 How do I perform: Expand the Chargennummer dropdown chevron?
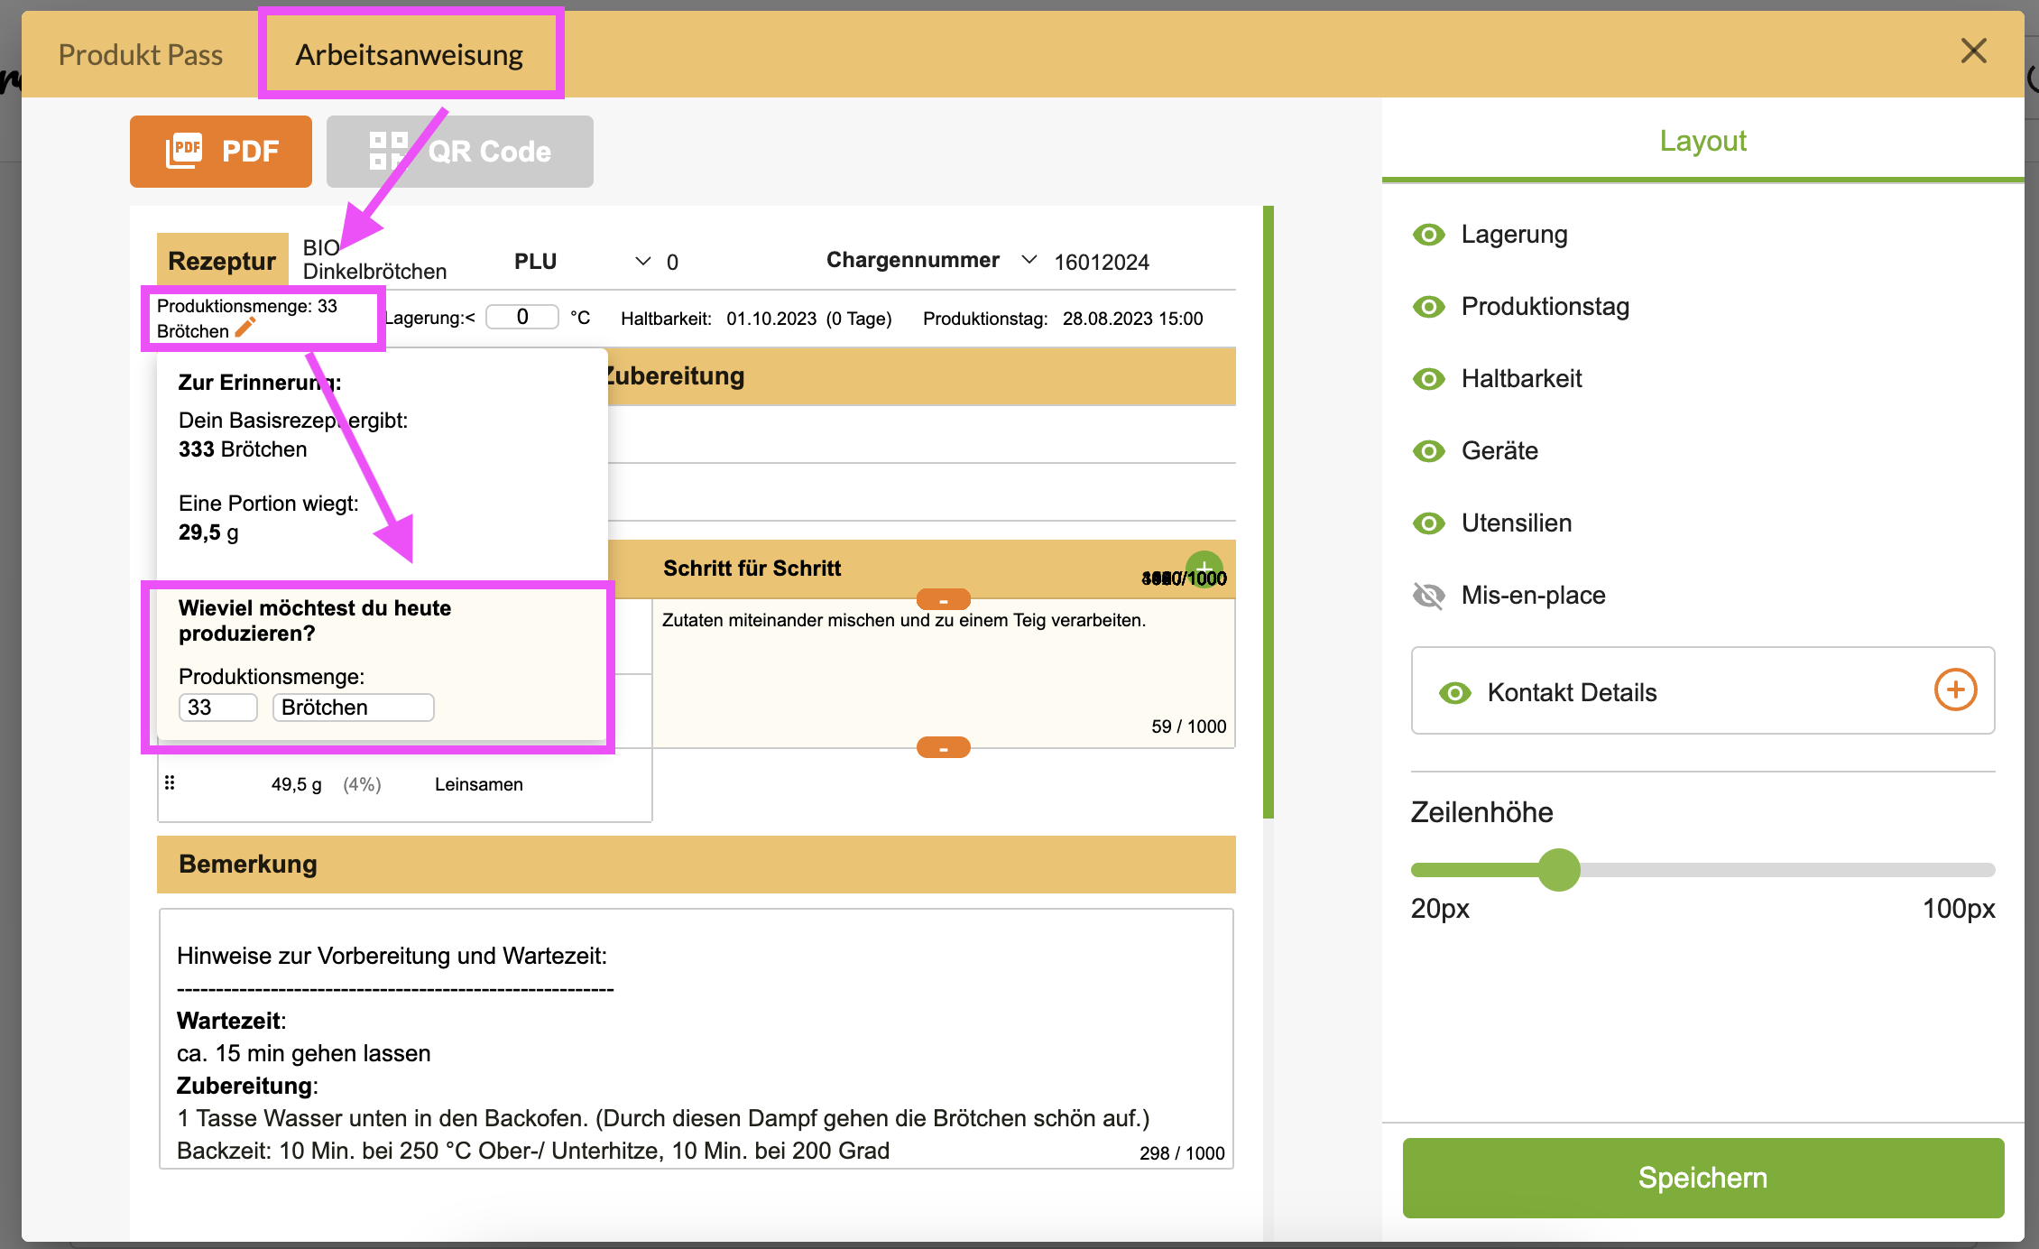[1029, 260]
